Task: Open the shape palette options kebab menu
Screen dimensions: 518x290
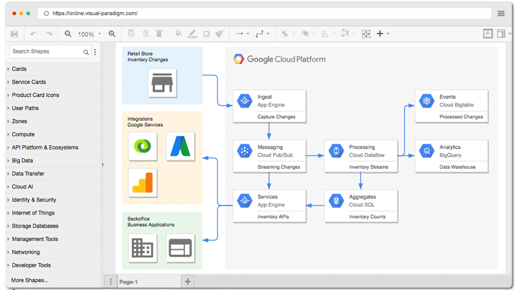Action: (x=95, y=52)
